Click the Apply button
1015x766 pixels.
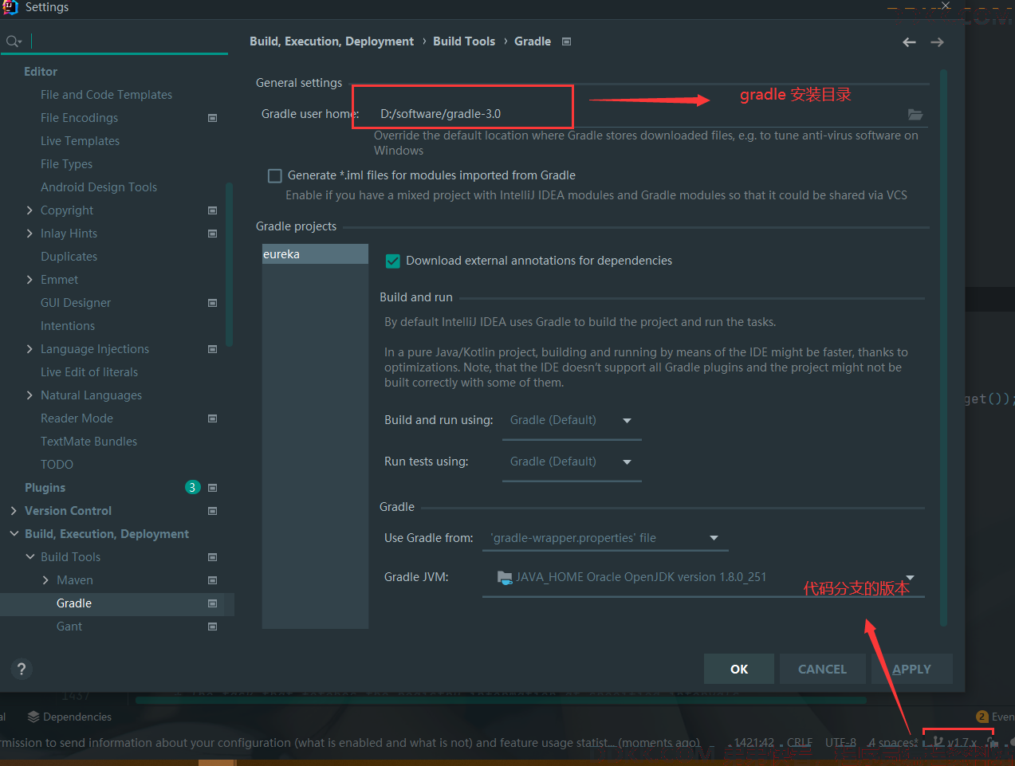pos(912,669)
